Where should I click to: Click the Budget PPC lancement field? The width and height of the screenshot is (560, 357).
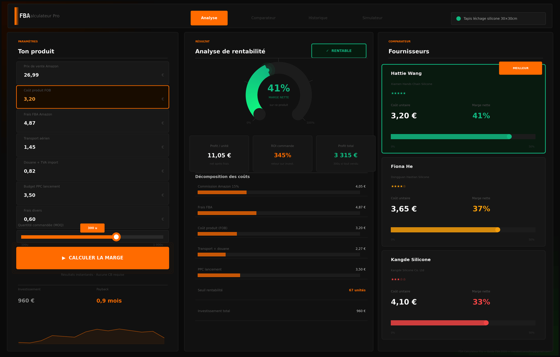coord(93,193)
